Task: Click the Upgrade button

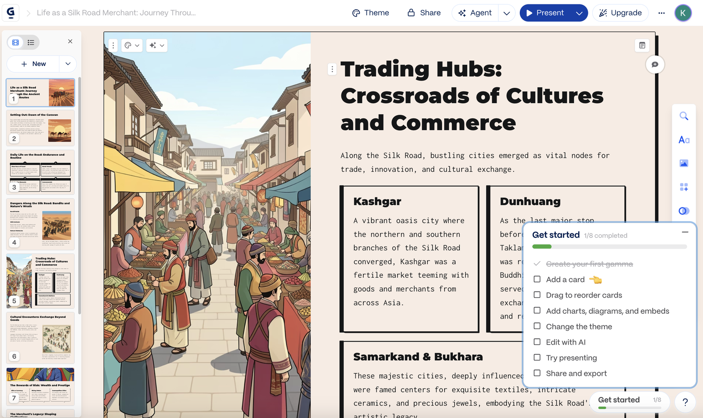Action: (x=620, y=13)
